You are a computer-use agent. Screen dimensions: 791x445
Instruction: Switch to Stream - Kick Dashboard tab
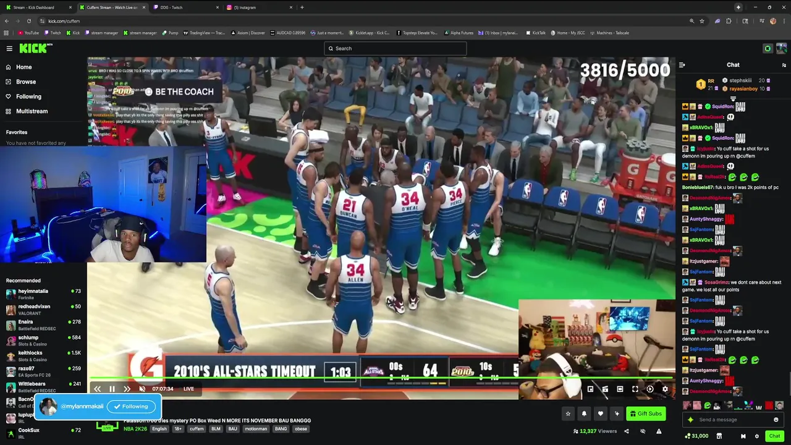click(37, 7)
